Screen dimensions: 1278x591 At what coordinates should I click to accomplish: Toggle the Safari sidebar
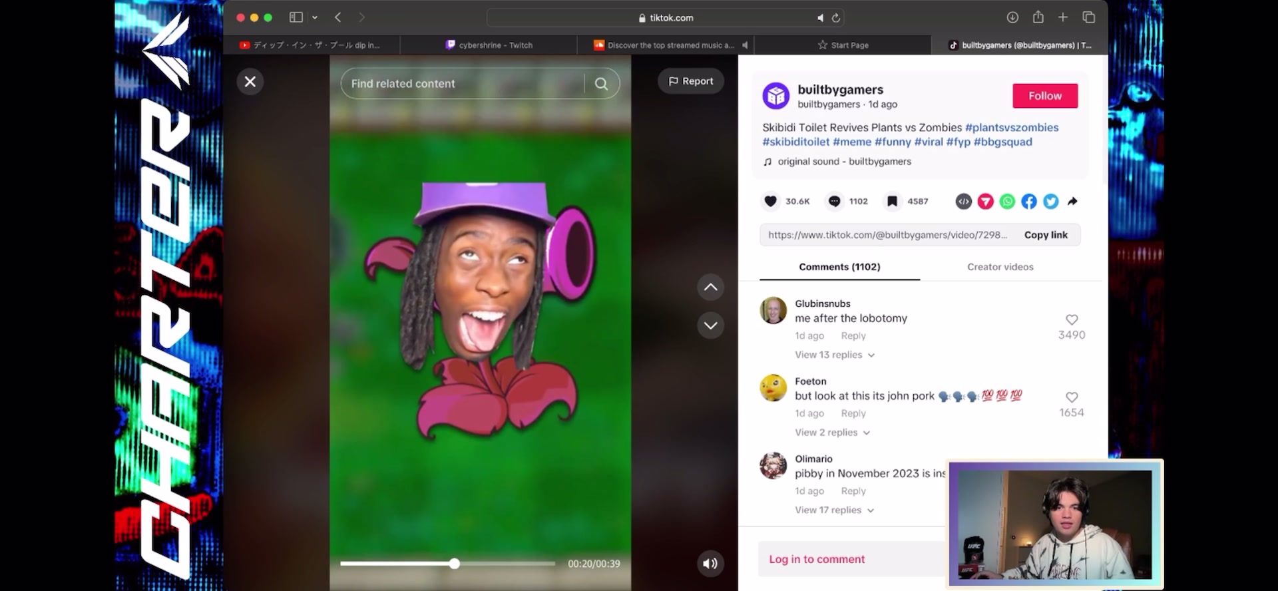296,17
